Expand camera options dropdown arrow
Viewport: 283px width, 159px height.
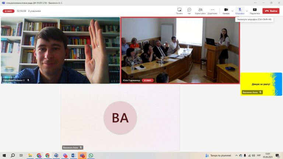[232, 11]
